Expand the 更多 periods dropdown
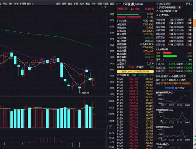 (30, 4)
